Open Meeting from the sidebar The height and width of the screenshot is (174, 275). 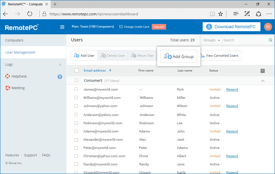pos(15,88)
